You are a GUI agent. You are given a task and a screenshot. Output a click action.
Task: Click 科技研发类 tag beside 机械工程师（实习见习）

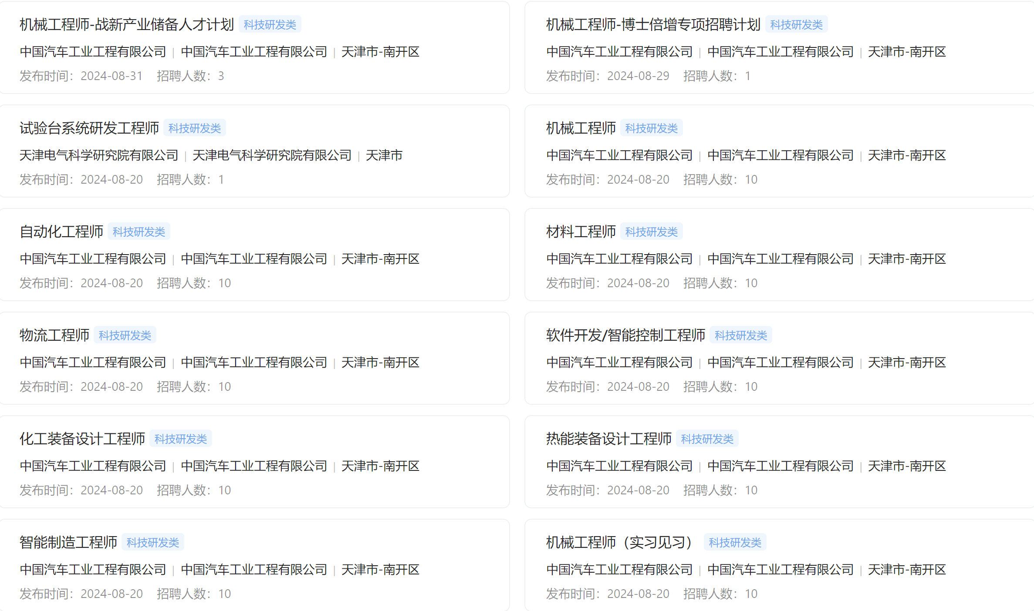[735, 543]
